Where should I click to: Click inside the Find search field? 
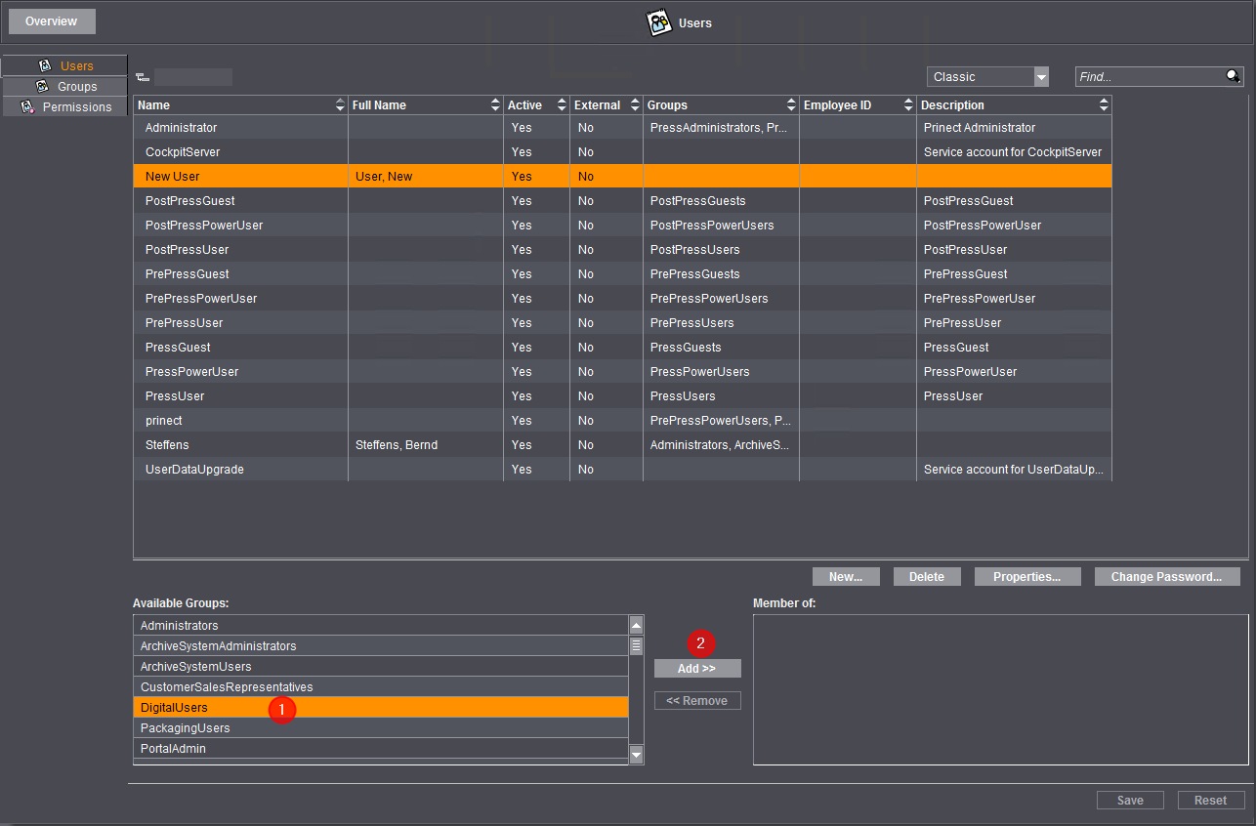pyautogui.click(x=1143, y=76)
